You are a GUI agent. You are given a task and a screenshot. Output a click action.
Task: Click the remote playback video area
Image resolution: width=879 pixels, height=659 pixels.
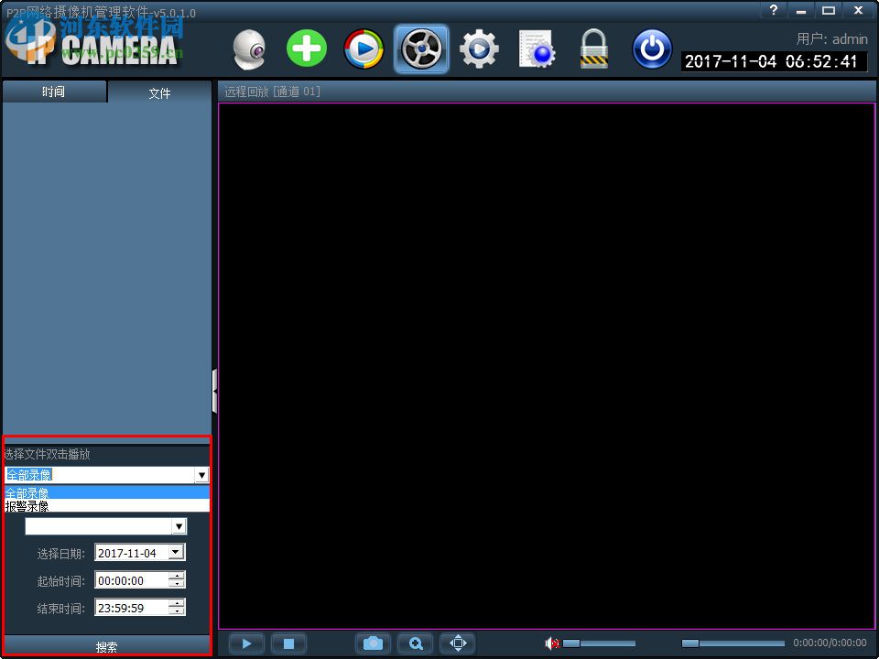[547, 366]
